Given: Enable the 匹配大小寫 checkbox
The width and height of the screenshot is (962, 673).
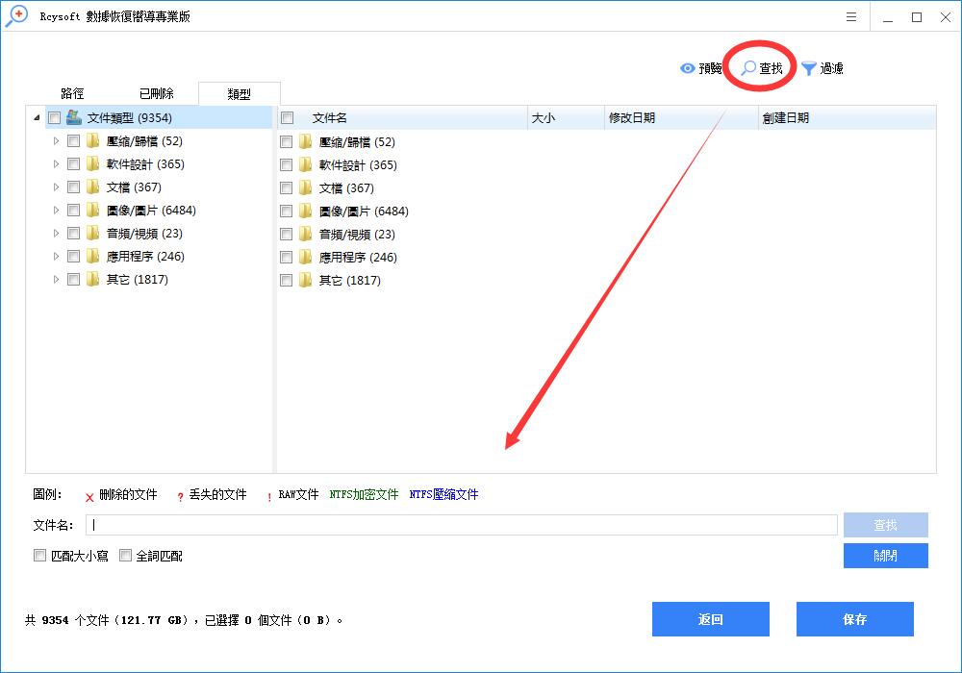Looking at the screenshot, I should 39,556.
